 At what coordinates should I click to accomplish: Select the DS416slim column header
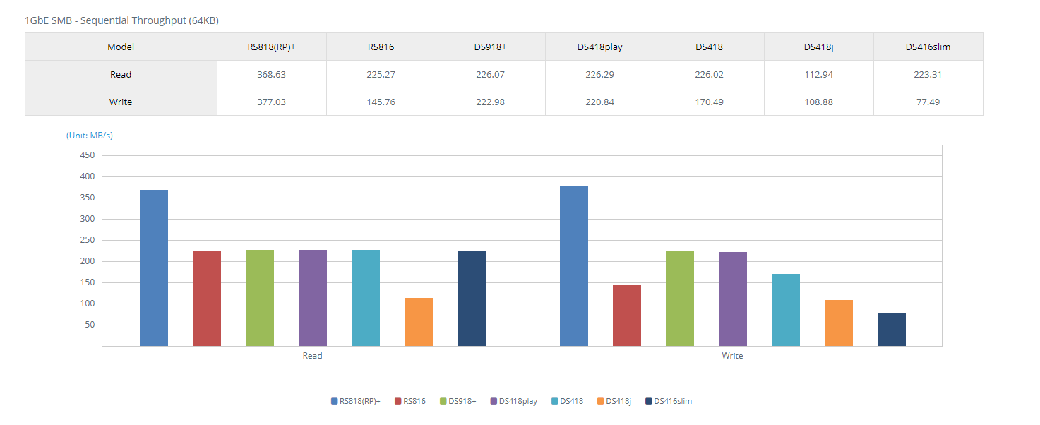(x=928, y=47)
